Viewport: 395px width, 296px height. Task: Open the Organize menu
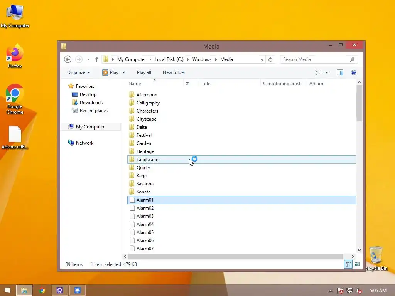pyautogui.click(x=79, y=72)
